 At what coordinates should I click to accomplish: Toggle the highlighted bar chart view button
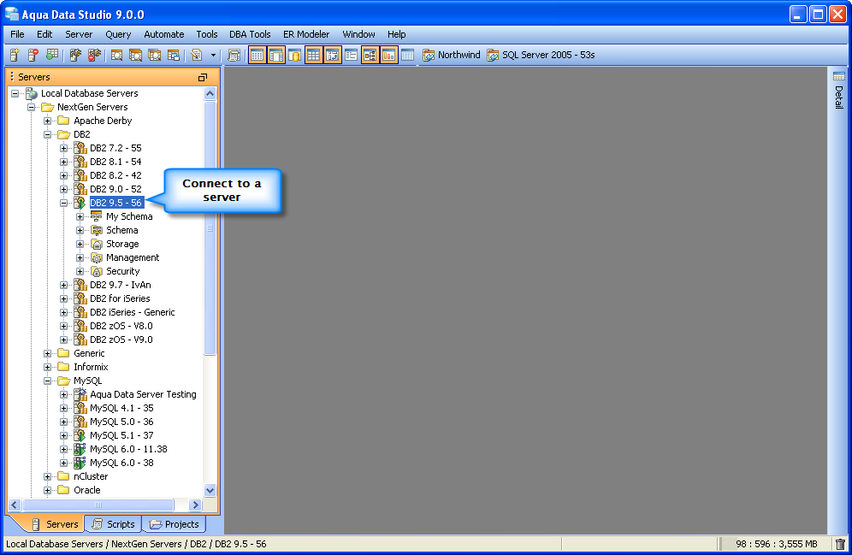tap(389, 55)
